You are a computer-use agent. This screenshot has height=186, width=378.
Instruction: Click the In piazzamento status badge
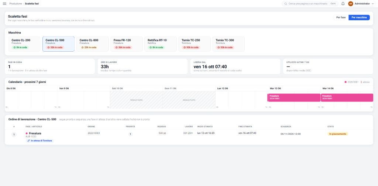point(338,134)
